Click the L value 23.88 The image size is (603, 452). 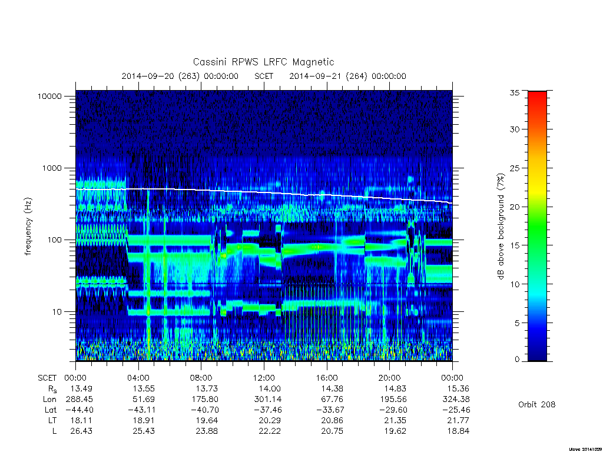[x=207, y=431]
